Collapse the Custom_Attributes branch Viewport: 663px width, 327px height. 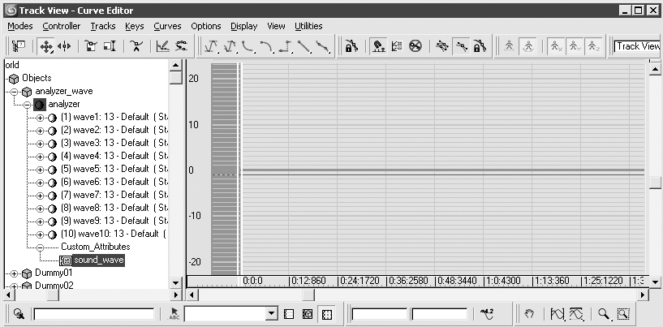click(x=40, y=247)
